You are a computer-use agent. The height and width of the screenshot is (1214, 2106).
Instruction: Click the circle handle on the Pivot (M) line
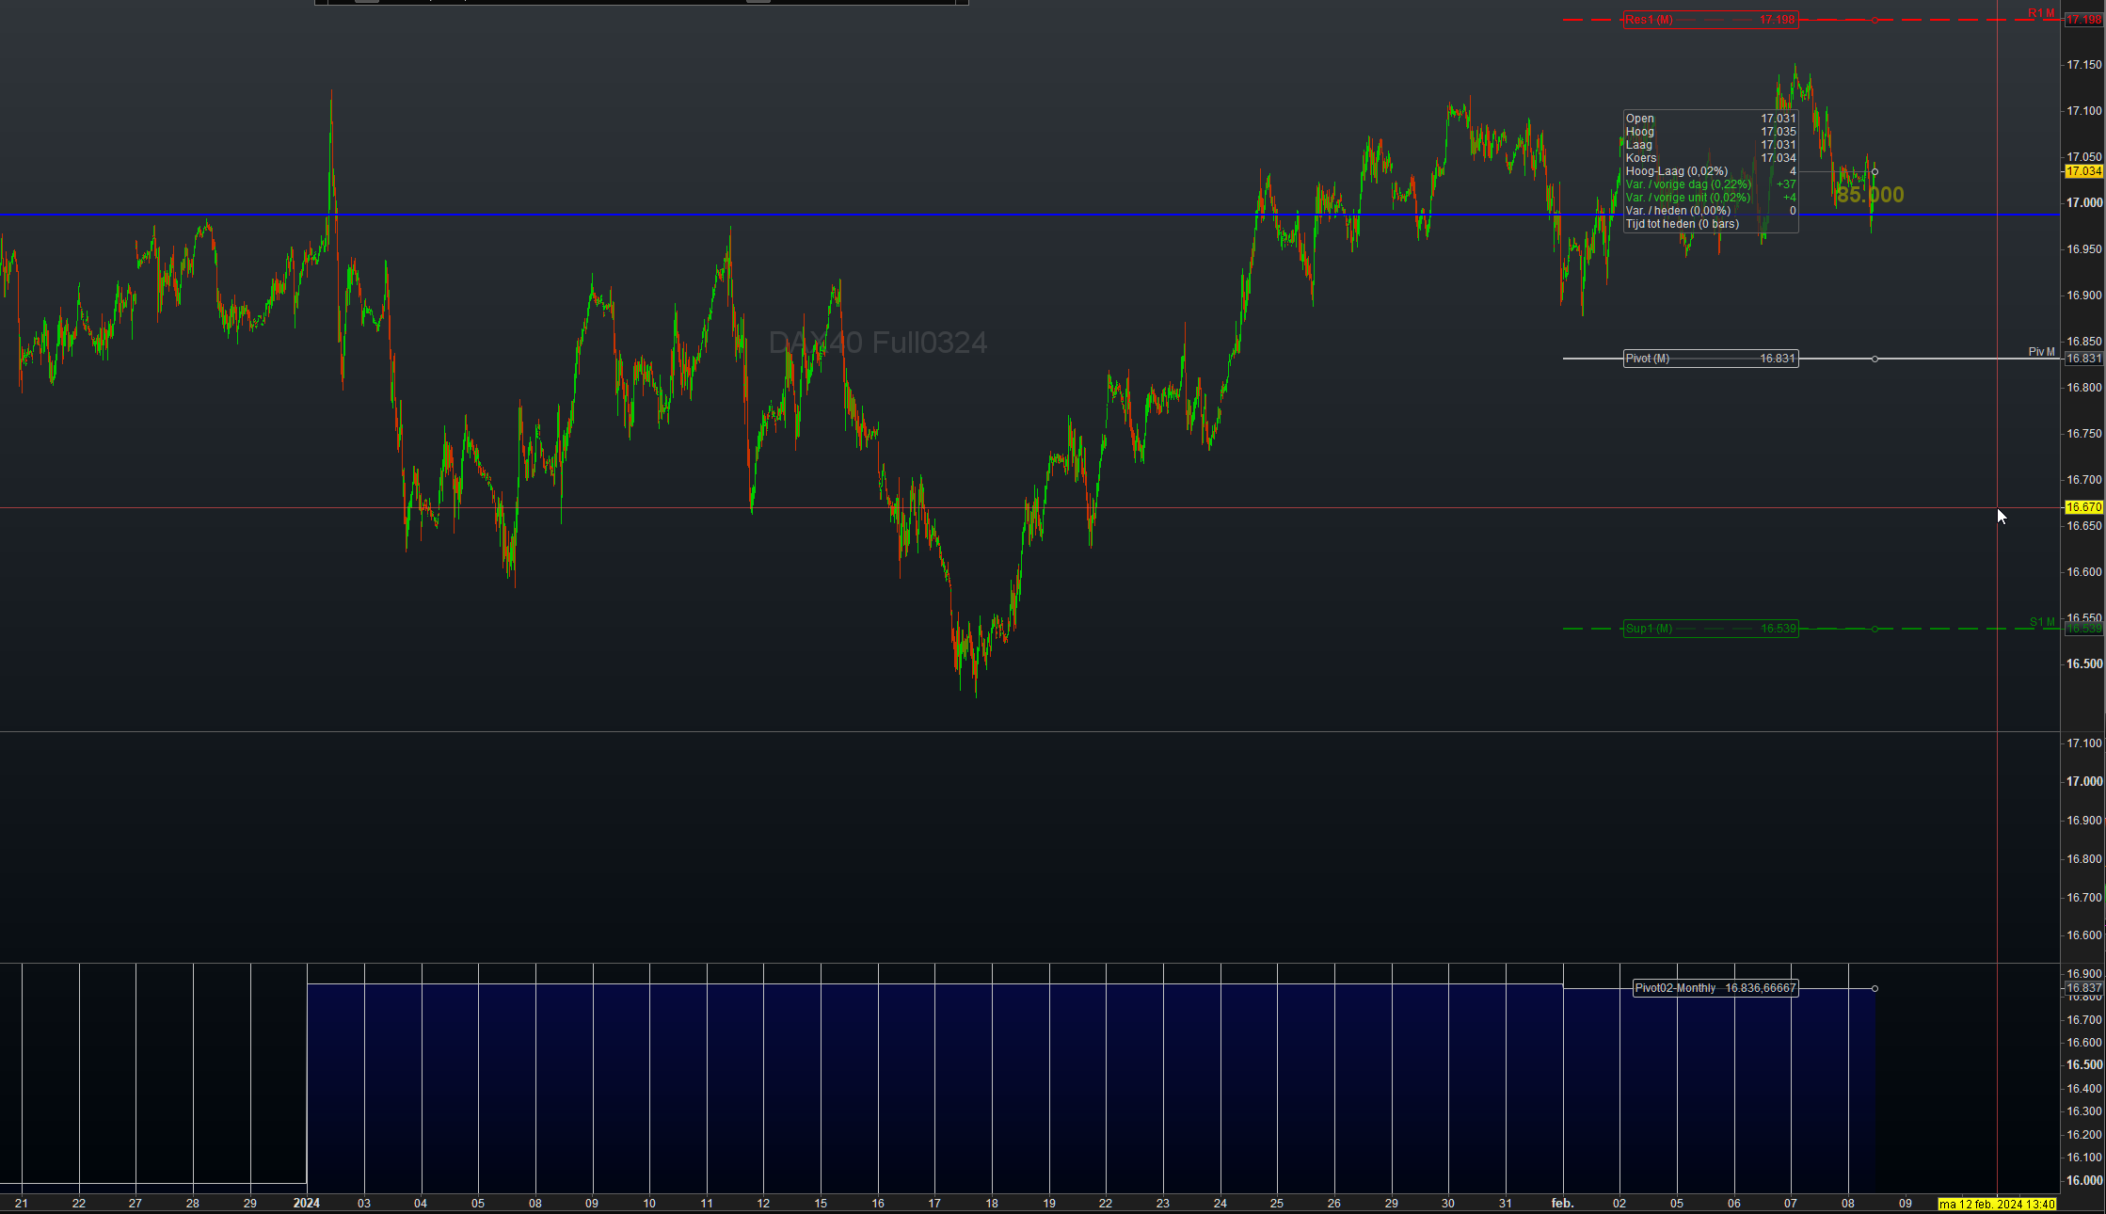[1875, 359]
